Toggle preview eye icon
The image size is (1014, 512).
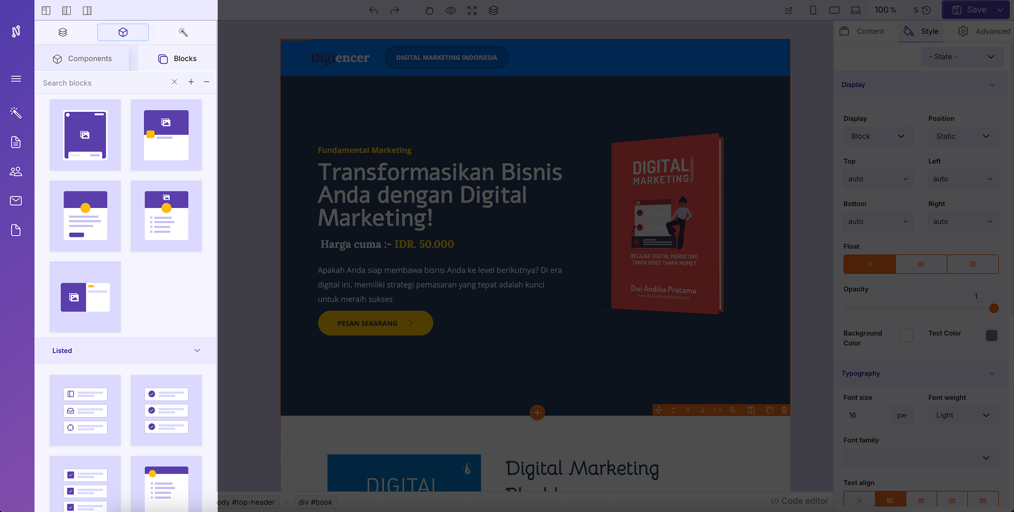coord(450,10)
